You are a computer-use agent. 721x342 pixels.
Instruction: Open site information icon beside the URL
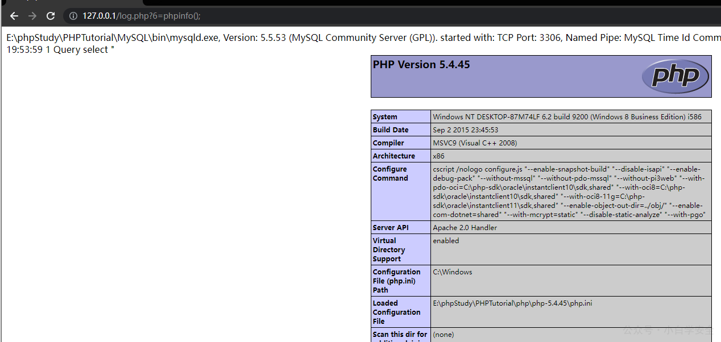73,16
